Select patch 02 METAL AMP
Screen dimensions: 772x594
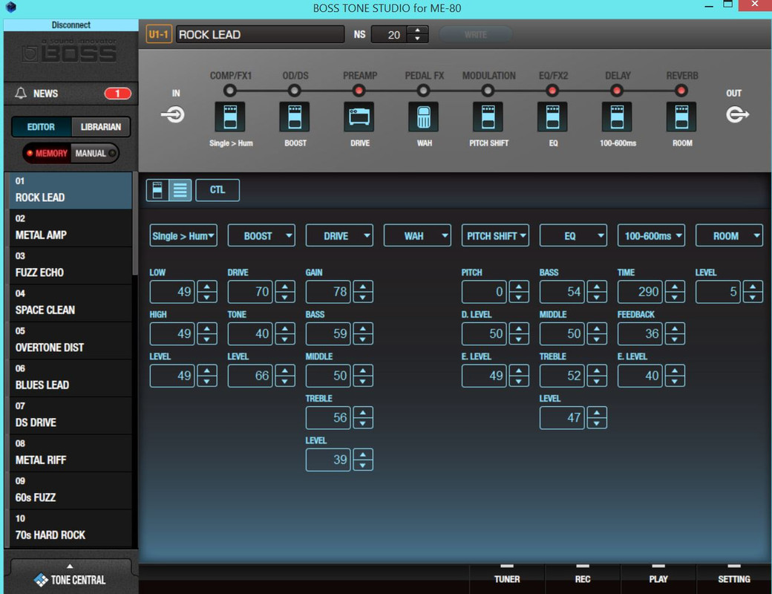[x=71, y=227]
